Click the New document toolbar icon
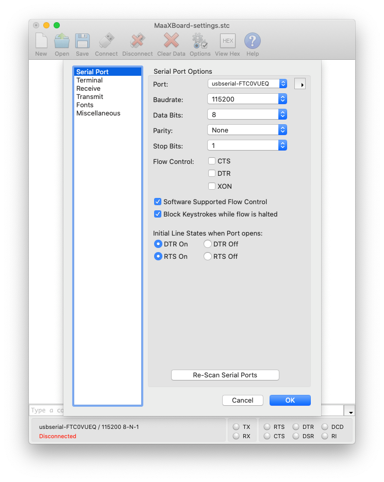Screen dimensions: 384x482 tap(41, 41)
